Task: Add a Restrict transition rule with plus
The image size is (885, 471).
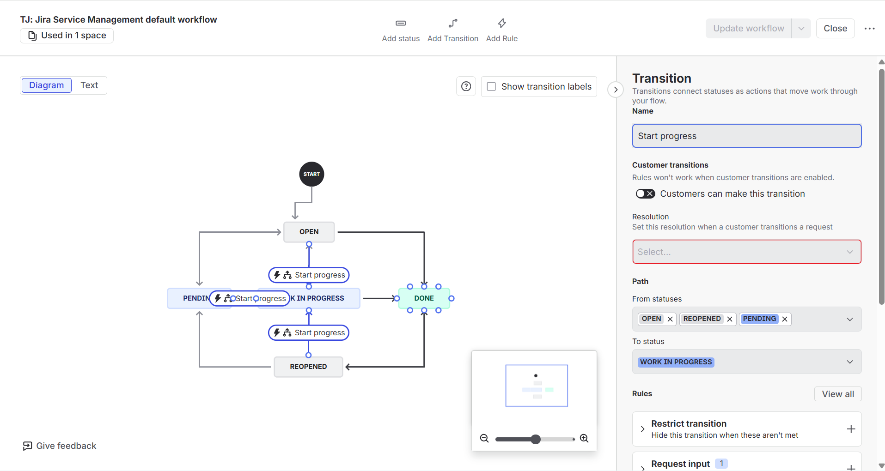Action: 851,429
